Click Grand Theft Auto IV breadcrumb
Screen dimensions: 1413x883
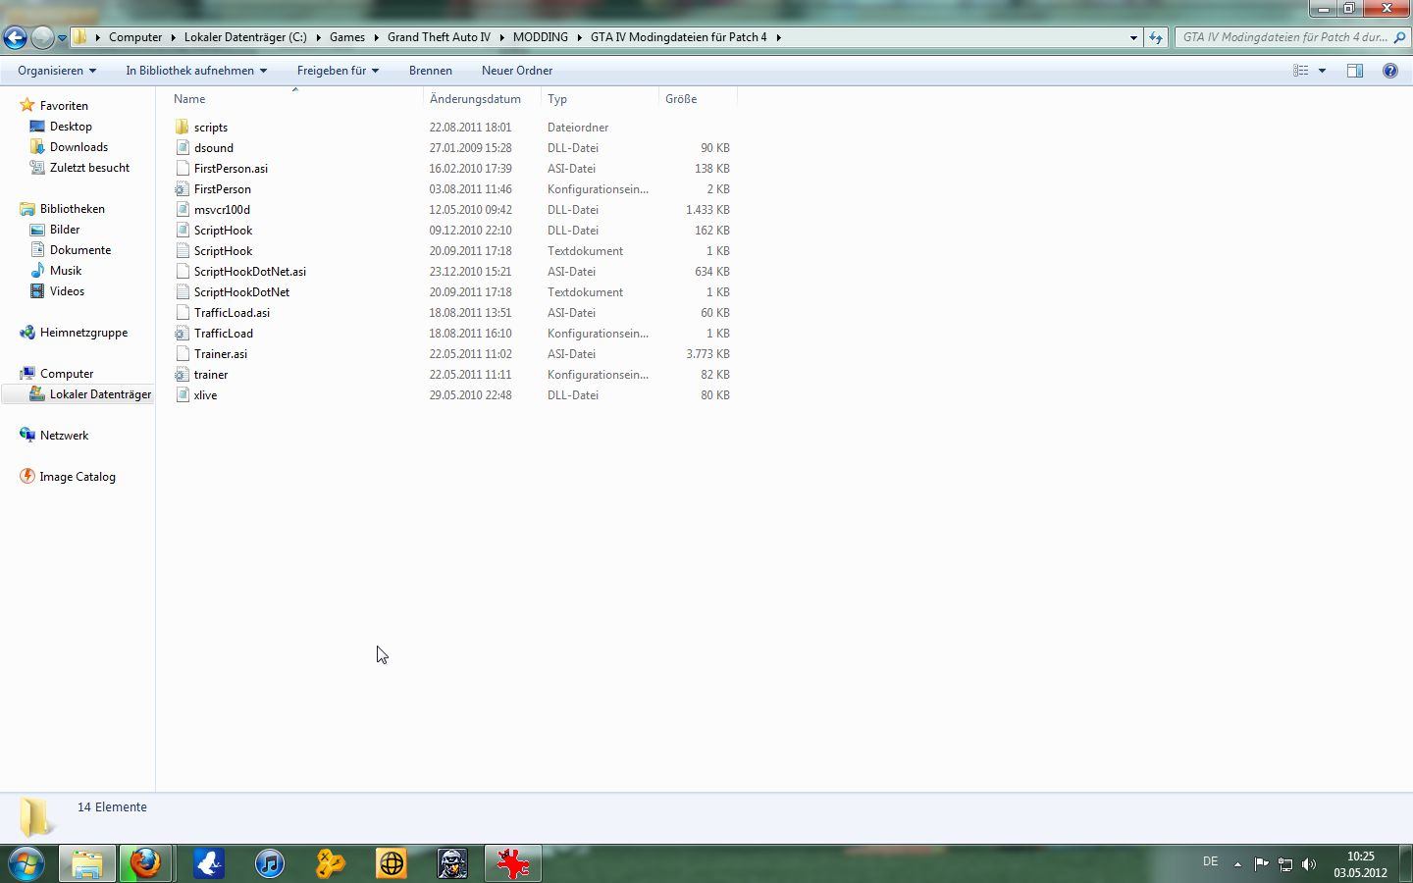tap(439, 37)
